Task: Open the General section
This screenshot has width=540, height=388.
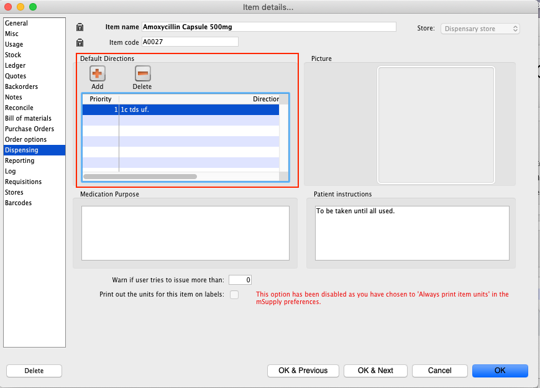Action: (x=16, y=23)
